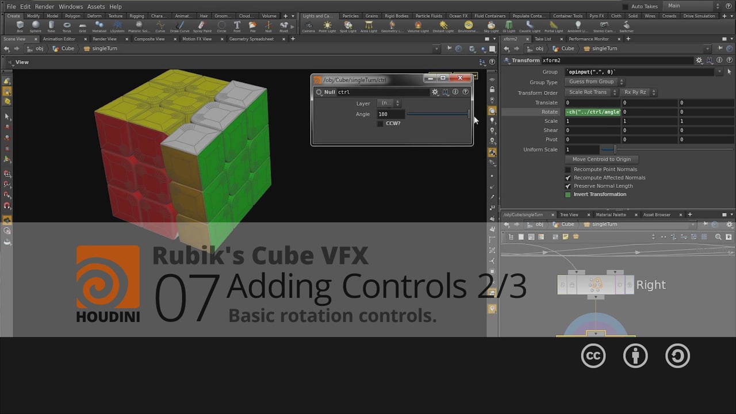Switch to the Particles shelf tab

pyautogui.click(x=350, y=16)
